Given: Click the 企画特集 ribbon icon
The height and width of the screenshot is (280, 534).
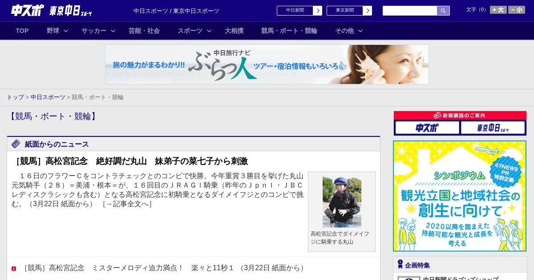Looking at the screenshot, I should pos(400,264).
